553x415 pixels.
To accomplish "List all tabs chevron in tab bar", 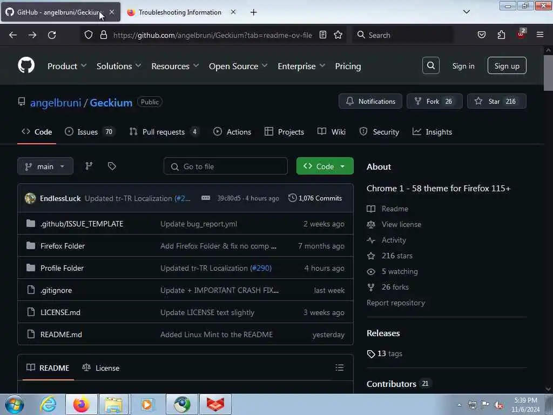I will [x=467, y=12].
